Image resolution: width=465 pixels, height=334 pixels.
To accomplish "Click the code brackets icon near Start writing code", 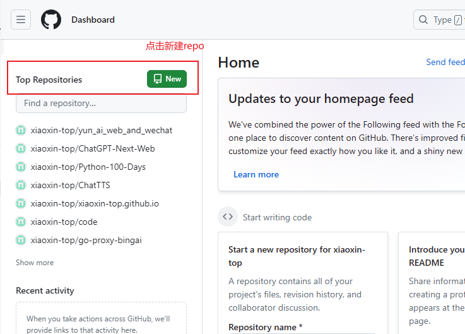I will point(228,217).
